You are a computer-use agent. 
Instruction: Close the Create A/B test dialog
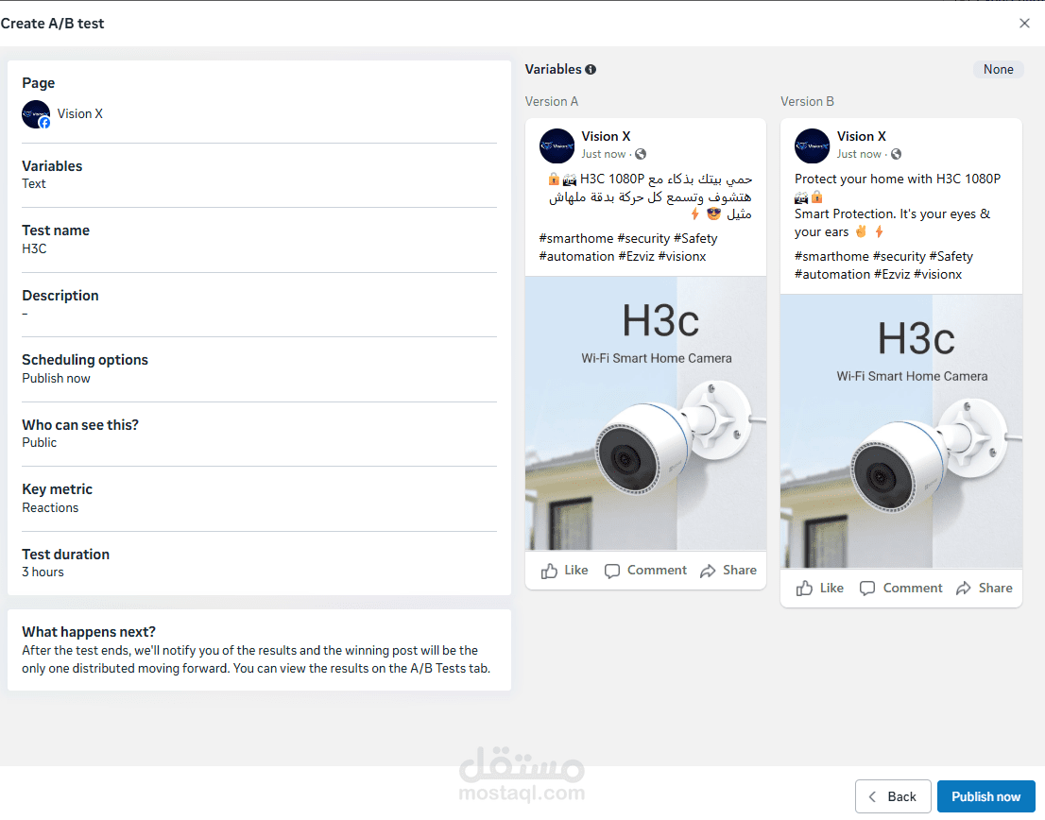(x=1024, y=24)
